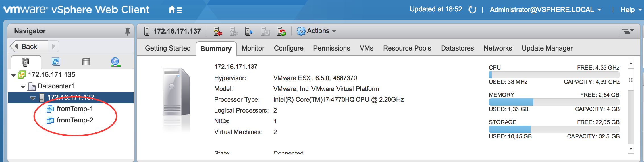Viewport: 644px width, 162px height.
Task: Click the Enter Maintenance Mode host icon
Action: 218,31
